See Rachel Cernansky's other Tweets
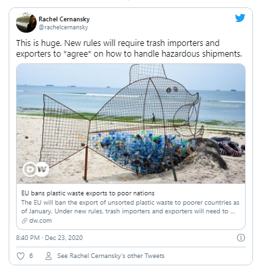 [111, 256]
